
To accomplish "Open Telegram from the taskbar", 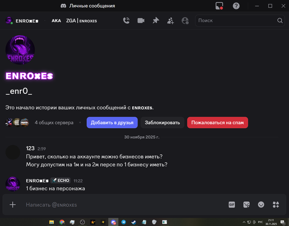I will [123, 222].
